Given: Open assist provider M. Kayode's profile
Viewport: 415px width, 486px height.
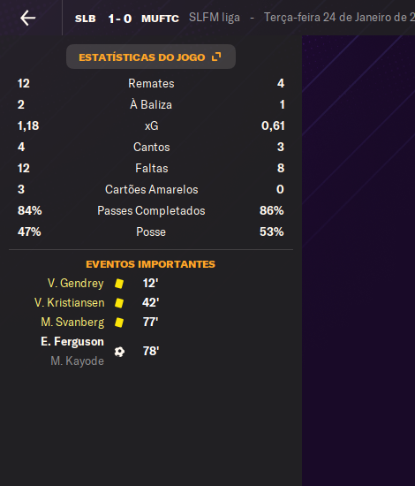Looking at the screenshot, I should tap(77, 361).
